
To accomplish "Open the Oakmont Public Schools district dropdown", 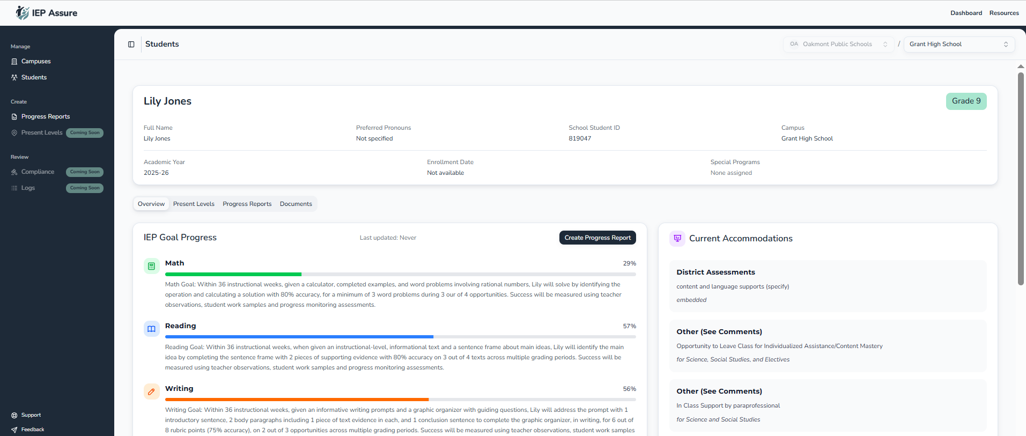I will 838,45.
